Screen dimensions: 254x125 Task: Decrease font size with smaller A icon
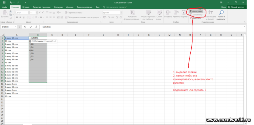pyautogui.click(x=43, y=12)
